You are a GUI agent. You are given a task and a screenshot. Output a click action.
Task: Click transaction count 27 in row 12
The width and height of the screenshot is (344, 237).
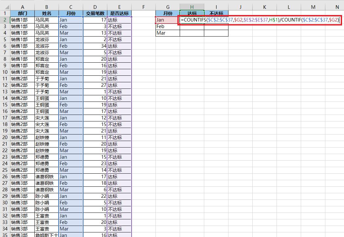[x=95, y=85]
